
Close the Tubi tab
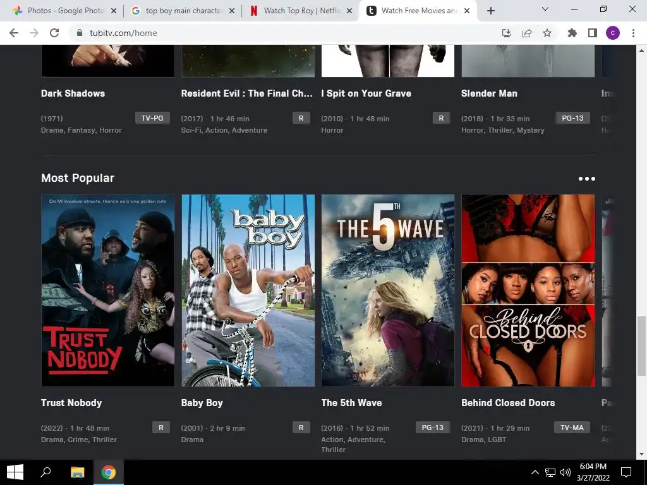(x=467, y=11)
